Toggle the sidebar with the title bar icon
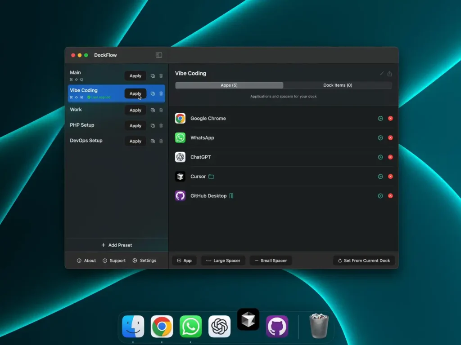 coord(159,55)
